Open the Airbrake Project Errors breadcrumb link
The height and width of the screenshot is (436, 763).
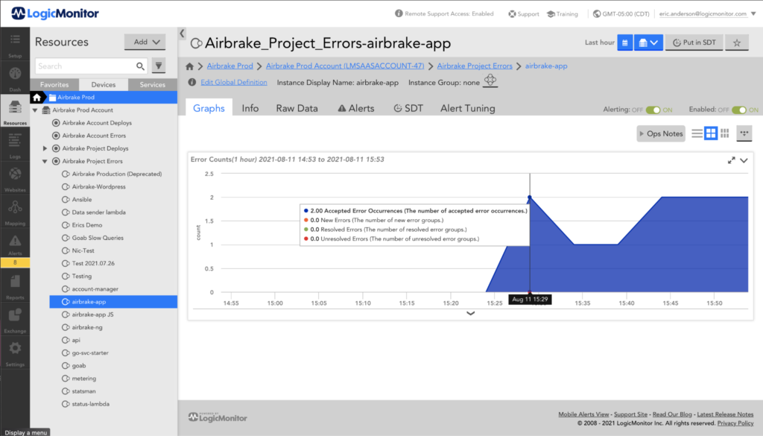click(x=475, y=66)
